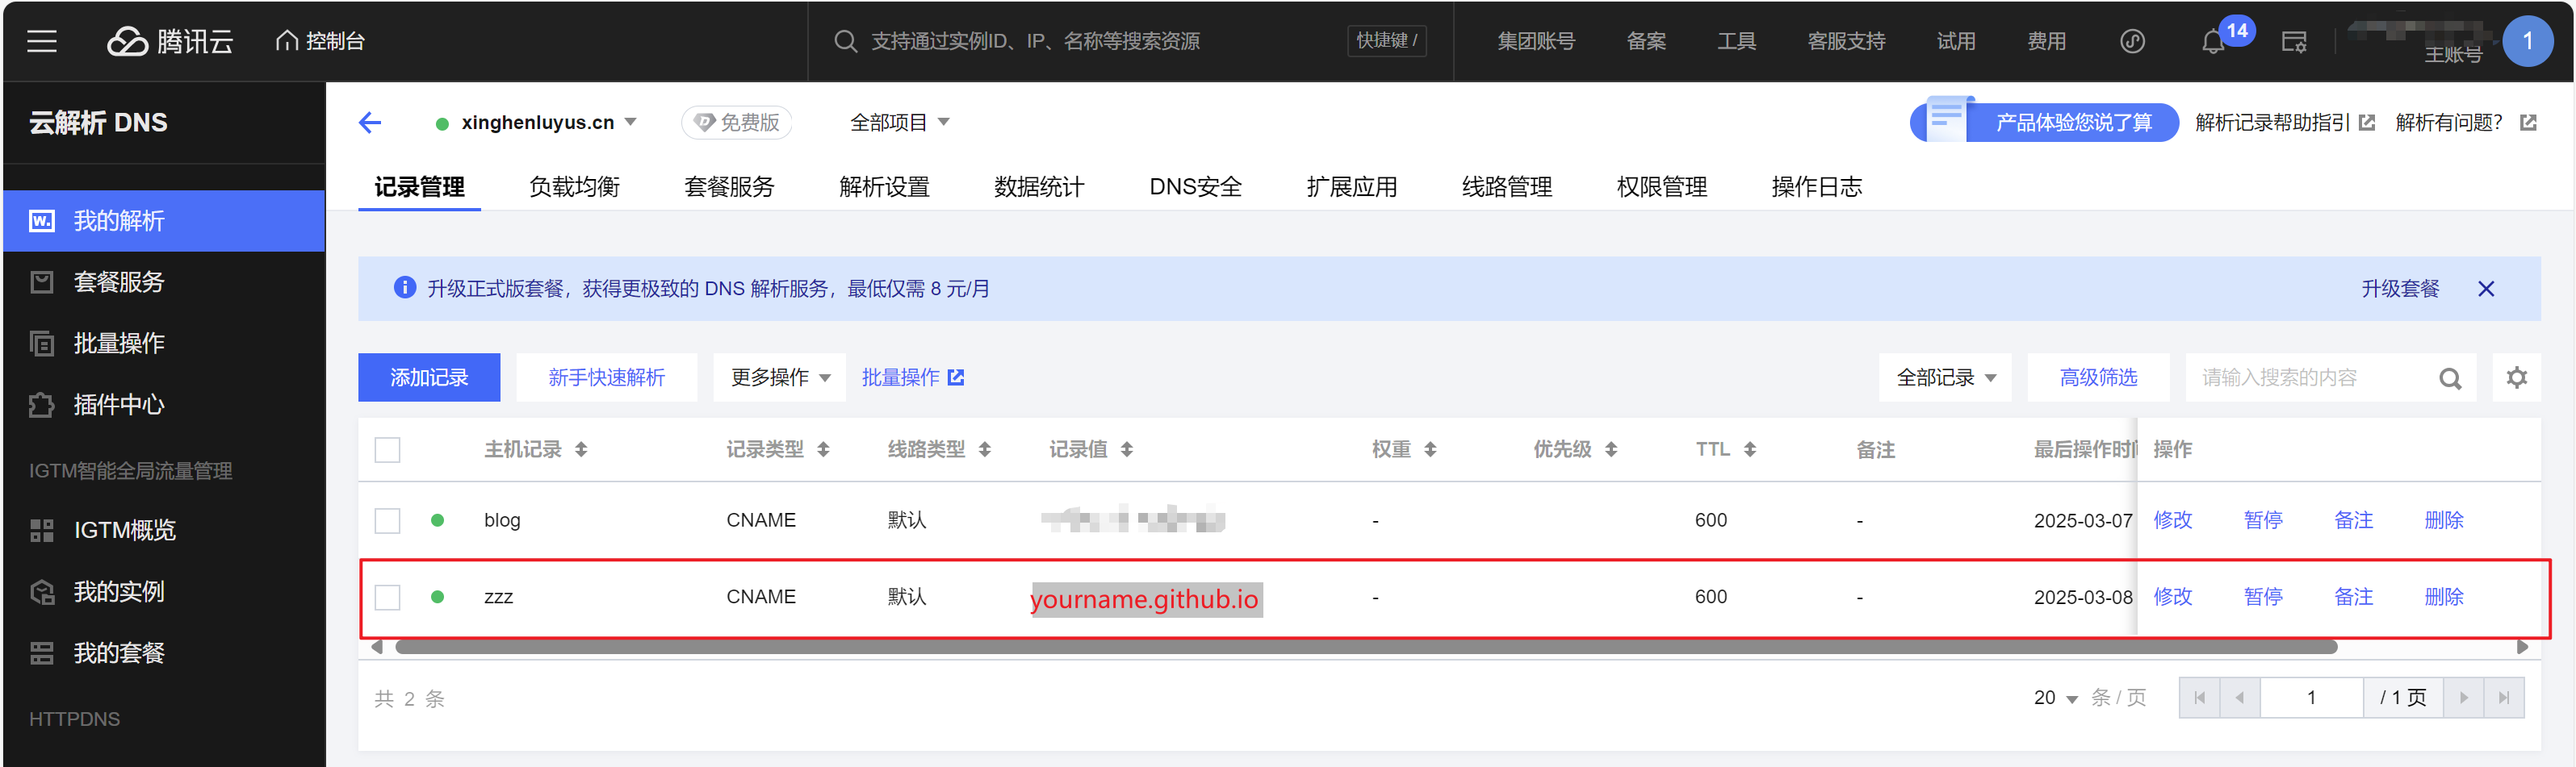Click 删除 for the zzz record

2443,597
